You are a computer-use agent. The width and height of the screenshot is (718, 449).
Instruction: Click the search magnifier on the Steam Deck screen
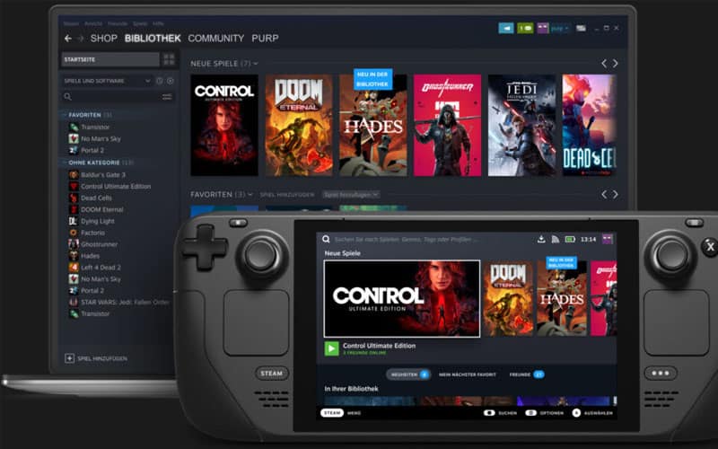[x=326, y=239]
